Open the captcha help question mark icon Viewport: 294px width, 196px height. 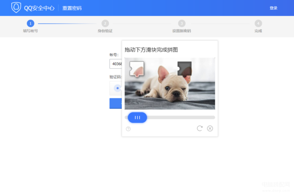128,129
